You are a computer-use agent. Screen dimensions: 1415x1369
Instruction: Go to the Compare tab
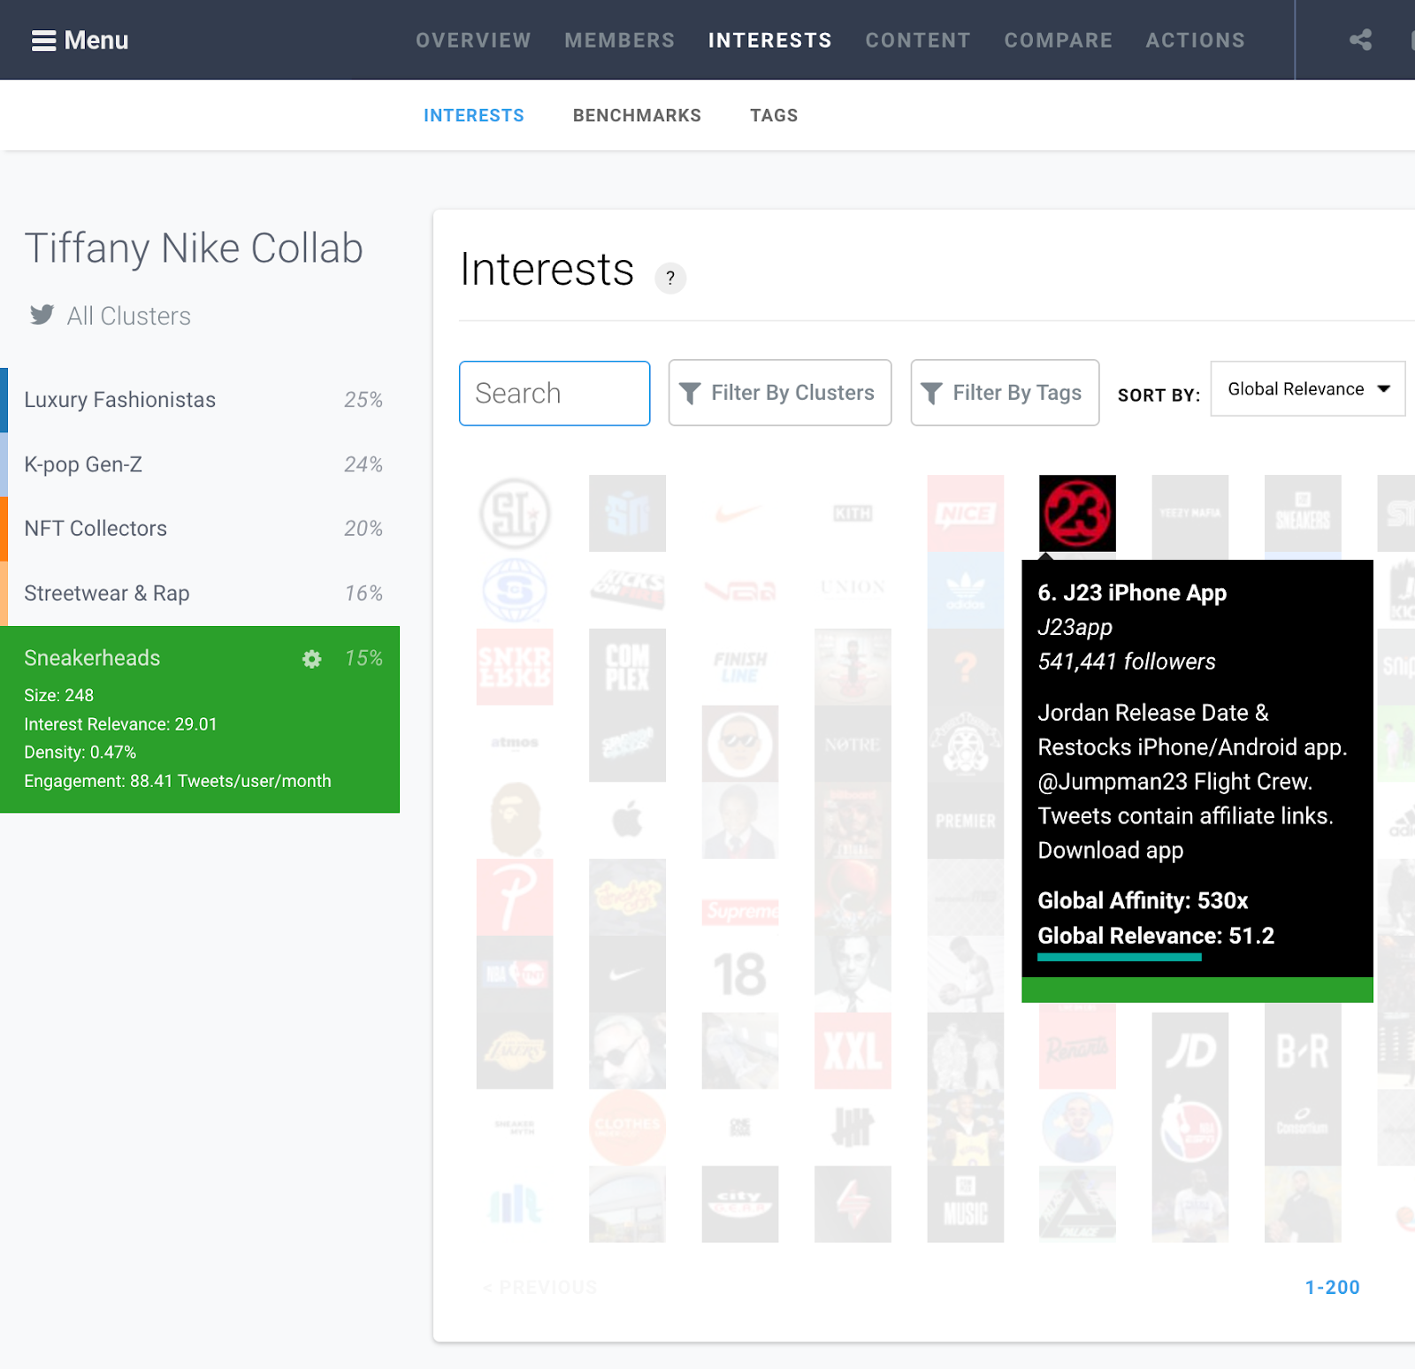point(1059,41)
